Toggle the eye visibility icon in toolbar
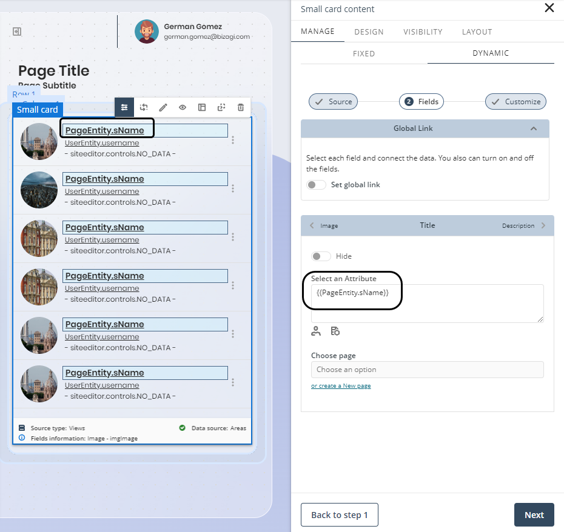This screenshot has height=532, width=564. [x=183, y=107]
